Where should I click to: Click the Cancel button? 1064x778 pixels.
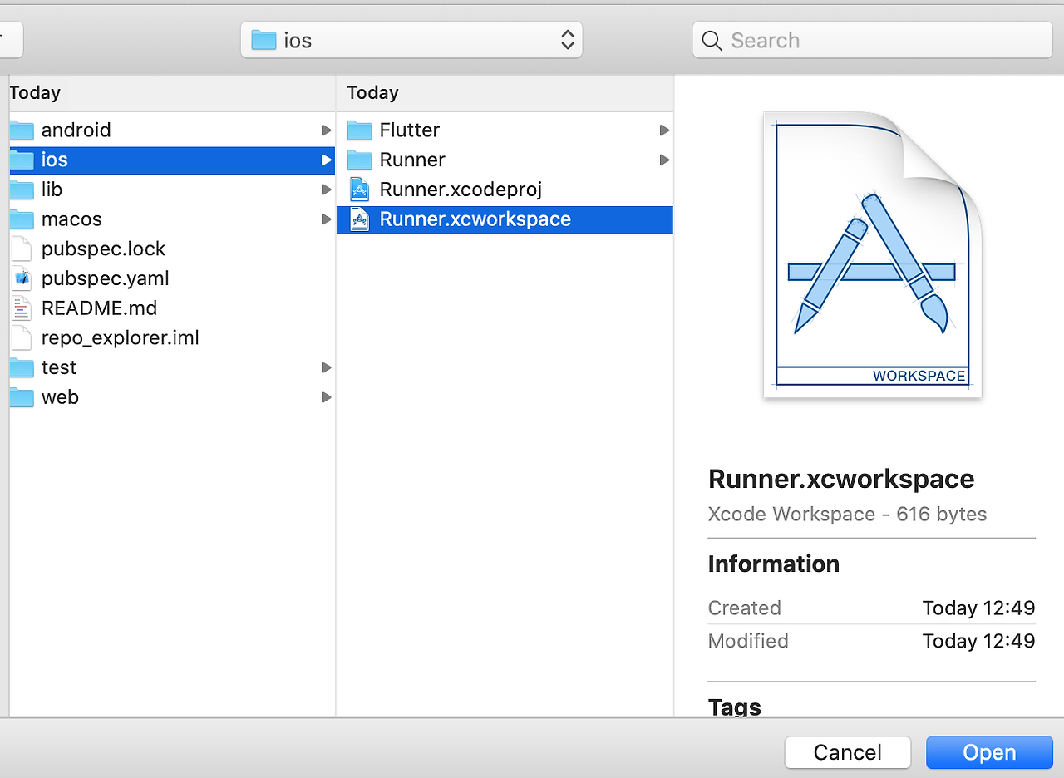[848, 752]
